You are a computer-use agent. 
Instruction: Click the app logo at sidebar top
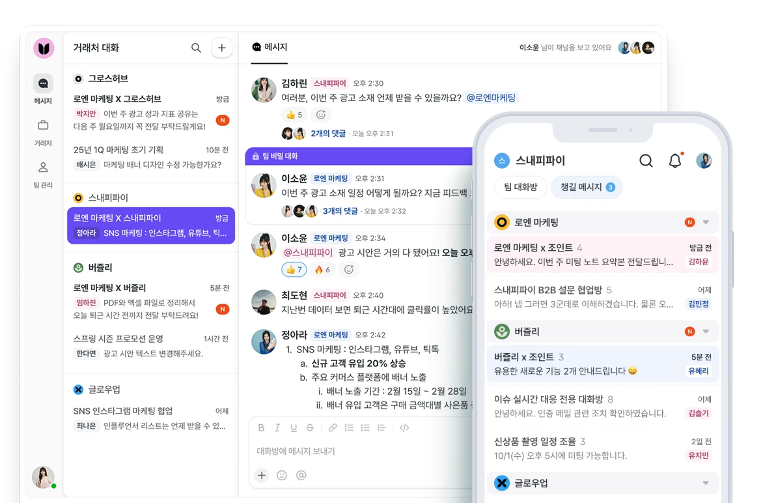(44, 48)
